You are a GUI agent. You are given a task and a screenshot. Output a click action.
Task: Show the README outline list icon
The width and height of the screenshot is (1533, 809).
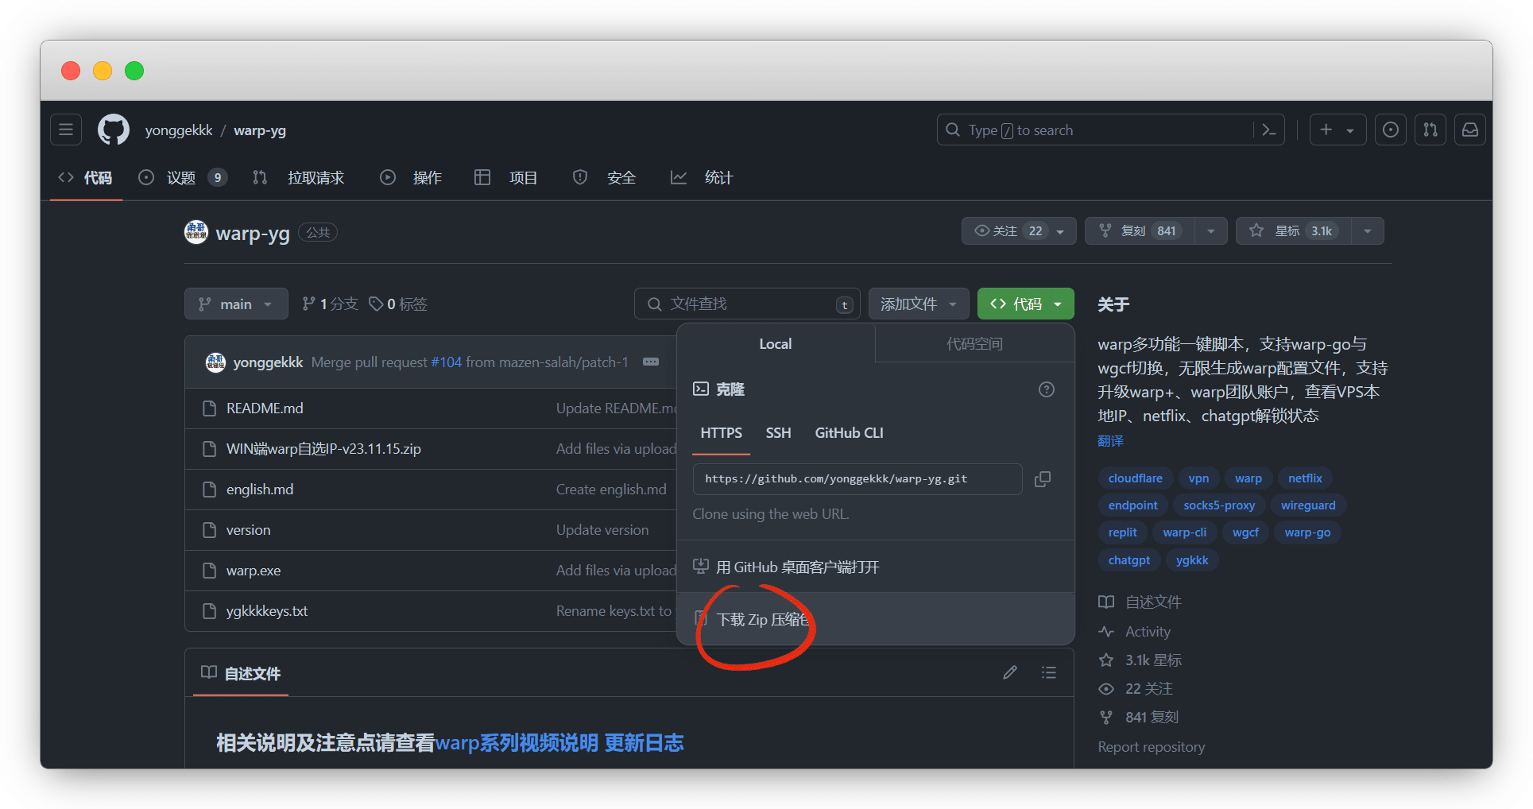coord(1048,673)
